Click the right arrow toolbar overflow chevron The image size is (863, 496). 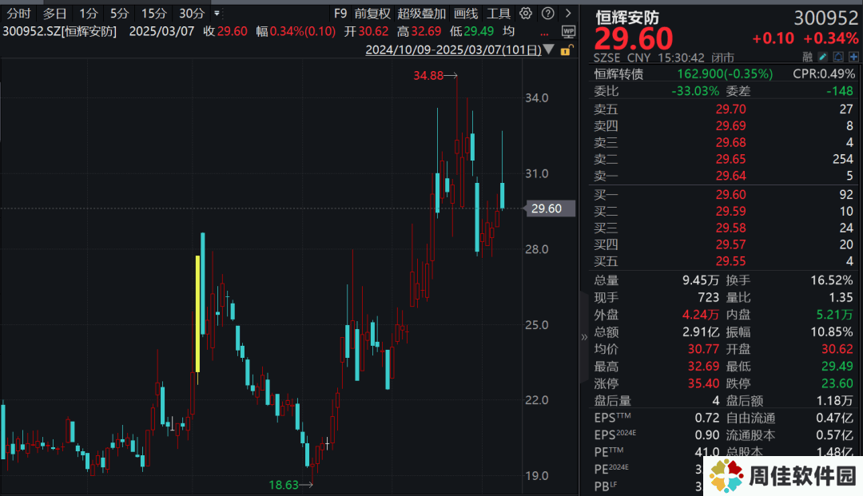568,14
